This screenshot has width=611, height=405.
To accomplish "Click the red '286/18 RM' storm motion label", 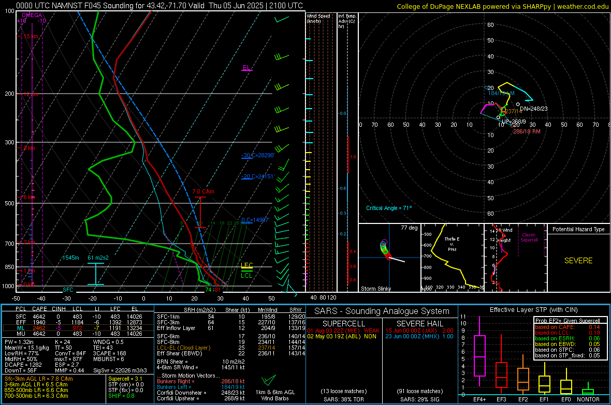I will pos(527,131).
